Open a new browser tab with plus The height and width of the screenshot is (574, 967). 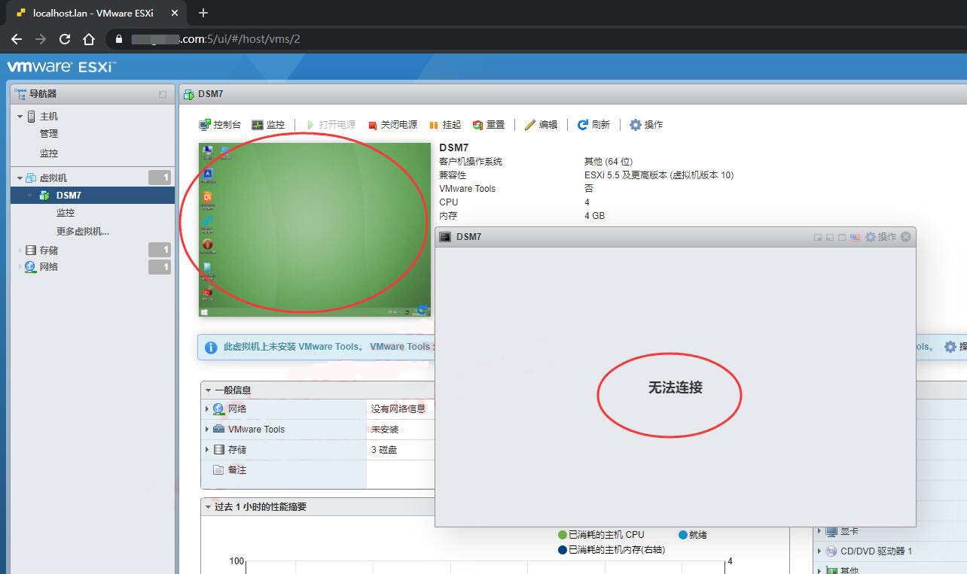(203, 13)
